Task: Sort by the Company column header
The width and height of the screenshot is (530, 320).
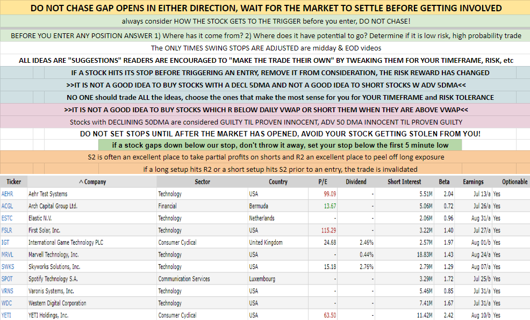Action: pyautogui.click(x=92, y=181)
